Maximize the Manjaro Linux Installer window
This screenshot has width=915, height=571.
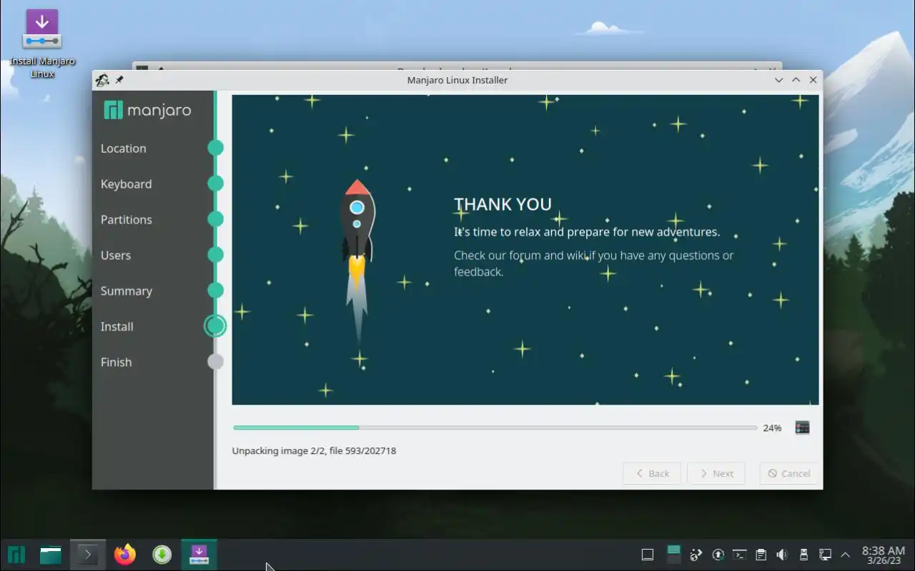pos(796,80)
